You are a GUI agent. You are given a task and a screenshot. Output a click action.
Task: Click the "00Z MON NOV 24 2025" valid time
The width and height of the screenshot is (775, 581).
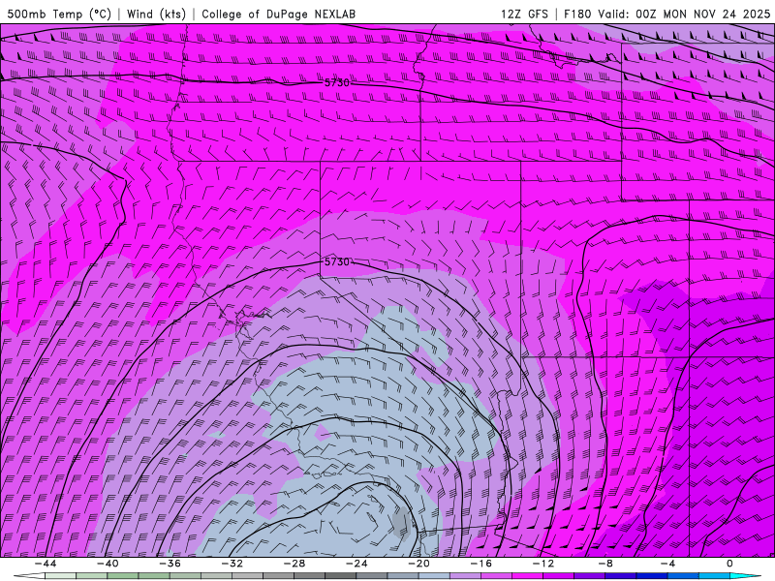(x=703, y=14)
